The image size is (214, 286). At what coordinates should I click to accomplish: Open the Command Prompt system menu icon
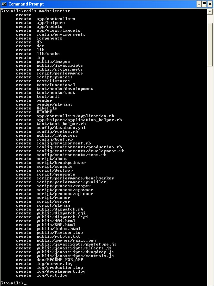4,4
